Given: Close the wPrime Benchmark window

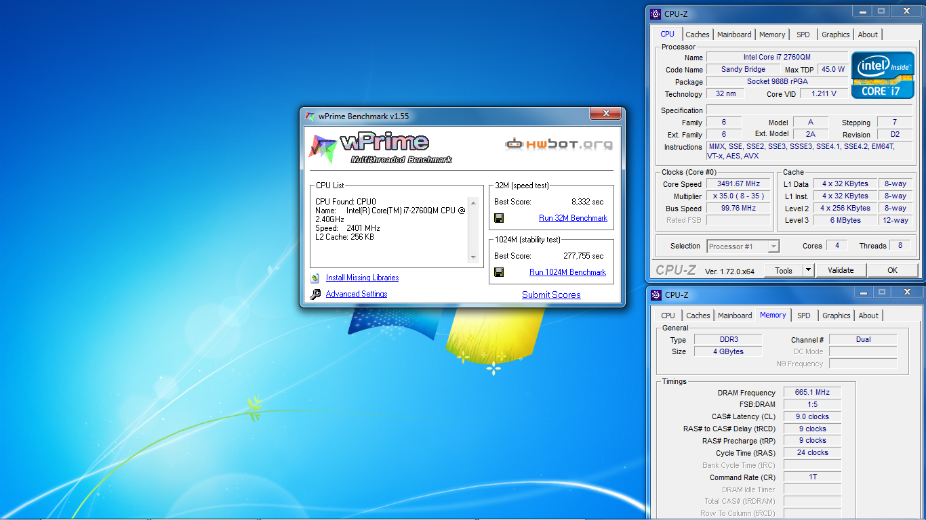Looking at the screenshot, I should pos(605,114).
